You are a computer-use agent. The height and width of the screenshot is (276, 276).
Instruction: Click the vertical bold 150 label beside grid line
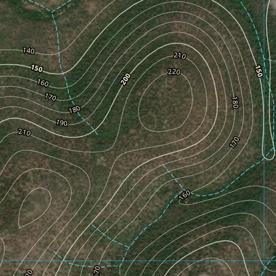pyautogui.click(x=259, y=71)
